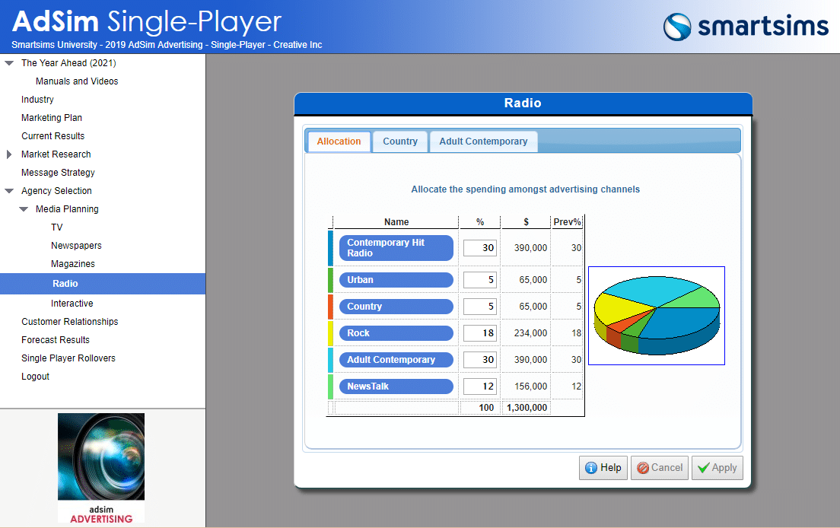Open Interactive under Media Planning

click(72, 304)
